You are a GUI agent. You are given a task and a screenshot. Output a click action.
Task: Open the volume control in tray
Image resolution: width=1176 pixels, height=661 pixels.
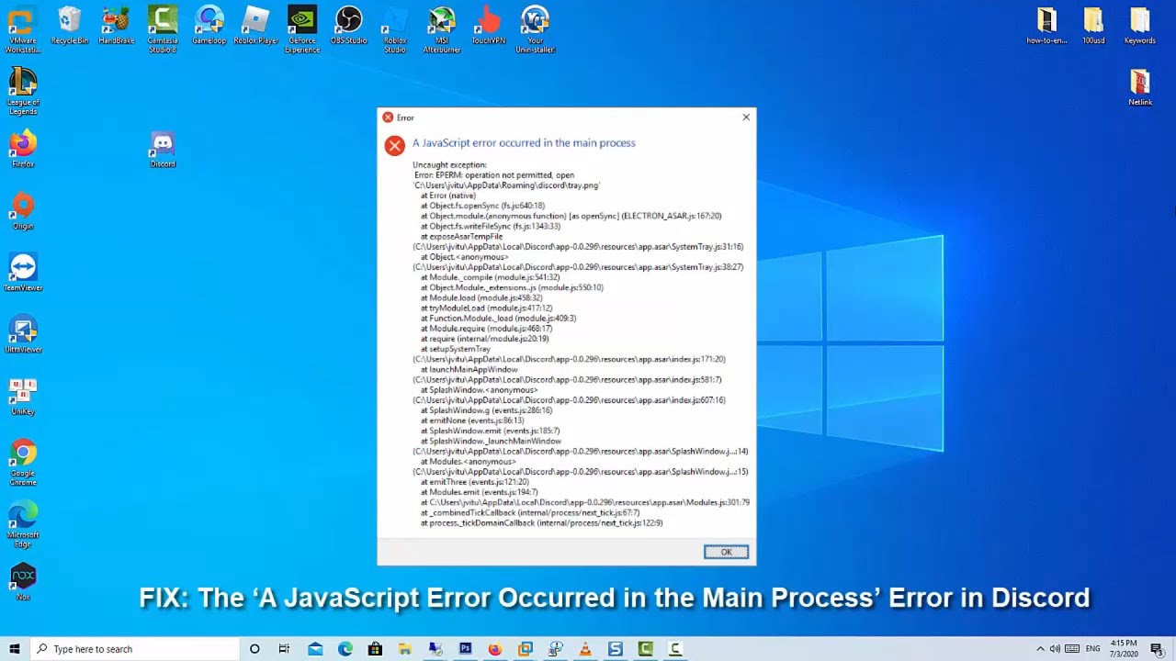(1055, 649)
